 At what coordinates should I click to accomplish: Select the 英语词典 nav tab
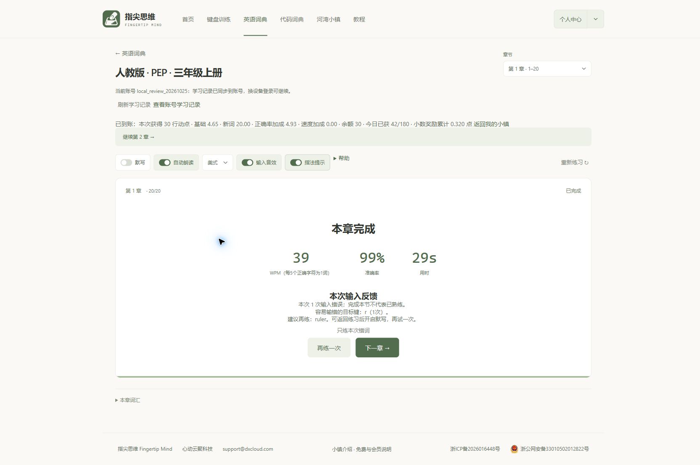pyautogui.click(x=255, y=19)
